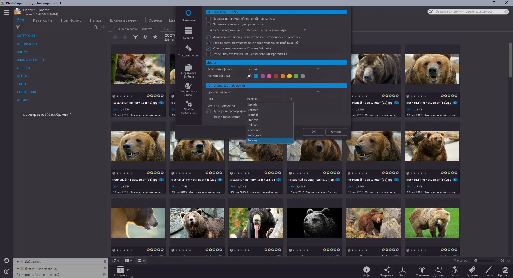Open the Каталог settings section
This screenshot has height=278, width=513.
pyautogui.click(x=188, y=33)
